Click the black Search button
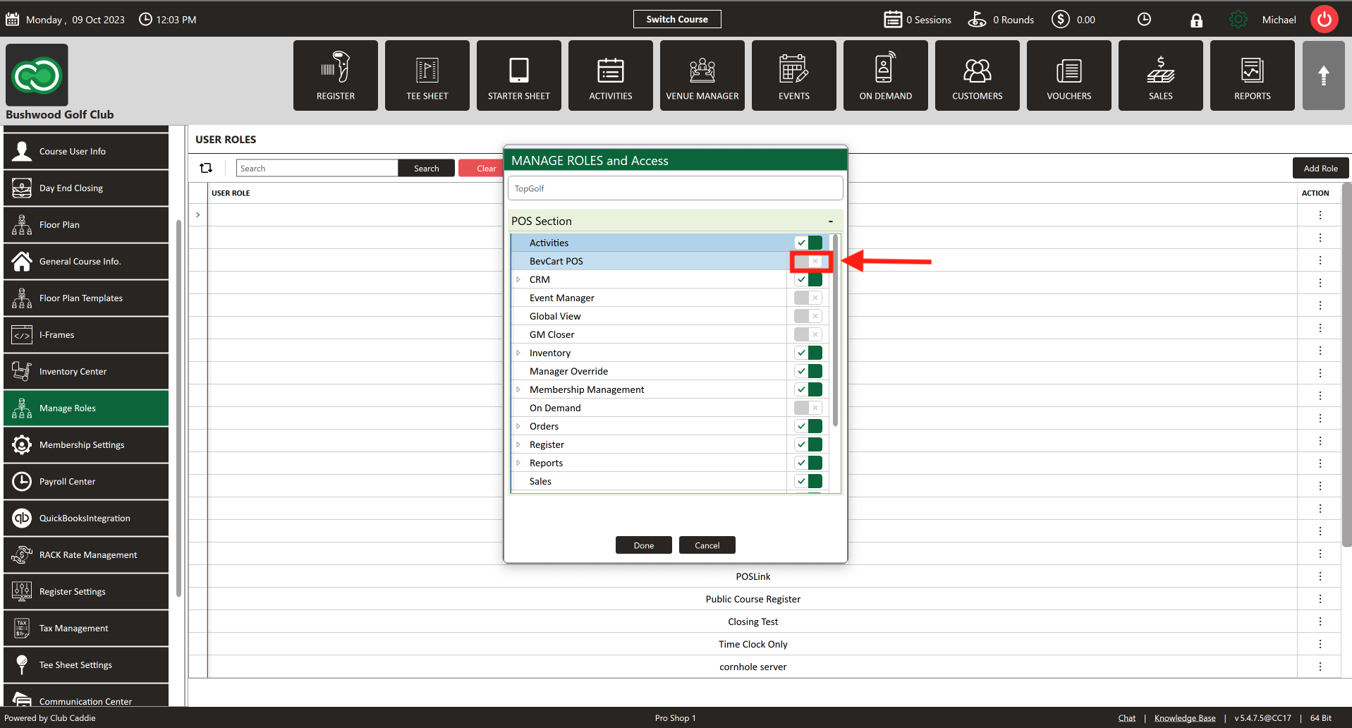 click(426, 168)
